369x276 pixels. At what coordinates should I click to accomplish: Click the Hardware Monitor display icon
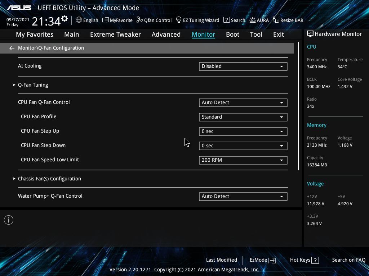pyautogui.click(x=310, y=34)
